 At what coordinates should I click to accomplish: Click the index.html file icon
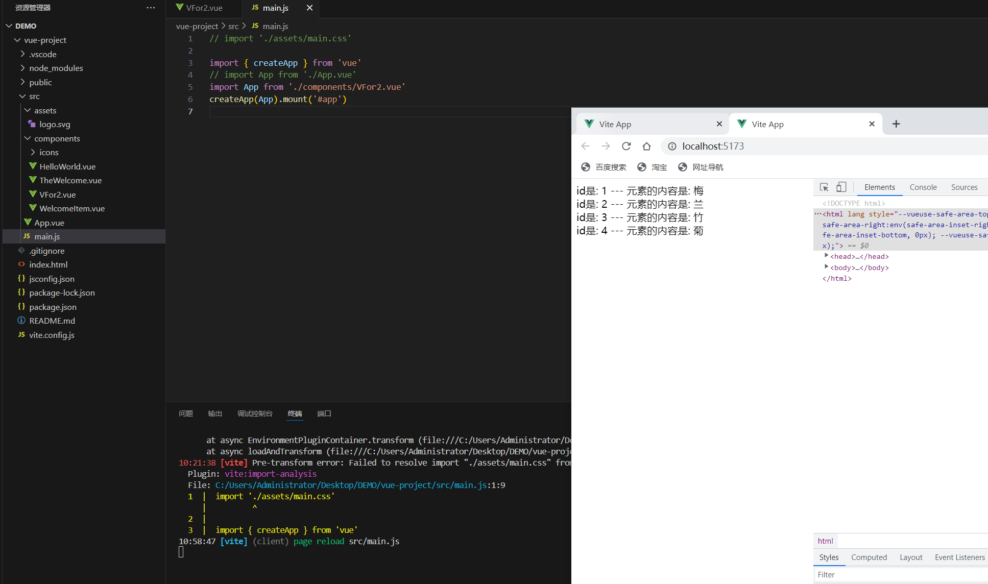pyautogui.click(x=21, y=264)
